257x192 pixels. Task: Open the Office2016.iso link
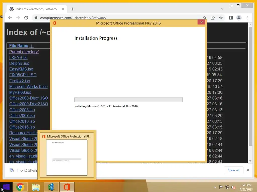(22, 127)
